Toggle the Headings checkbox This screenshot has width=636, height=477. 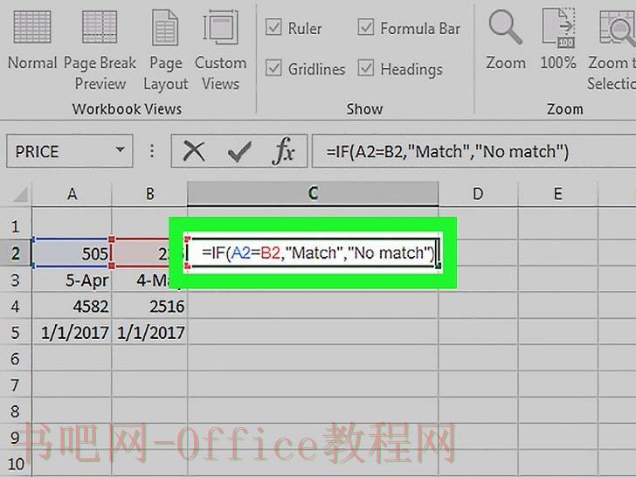366,68
